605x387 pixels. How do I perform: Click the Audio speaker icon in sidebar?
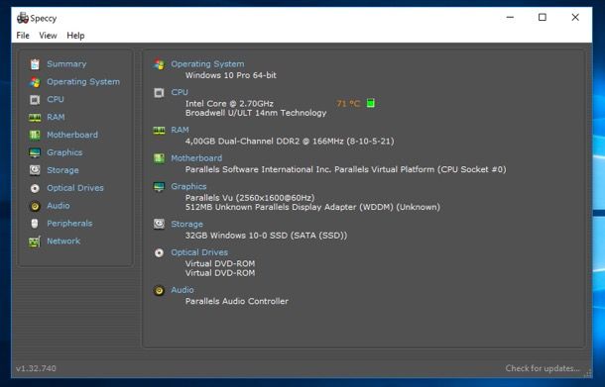click(35, 206)
